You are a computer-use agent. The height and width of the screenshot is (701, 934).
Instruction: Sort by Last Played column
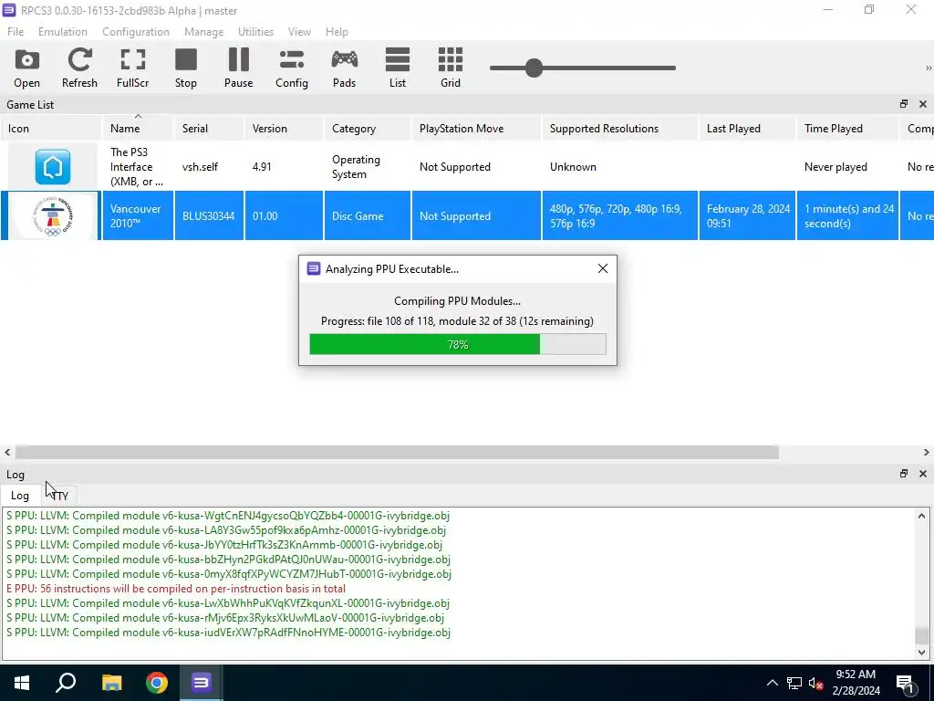click(747, 128)
